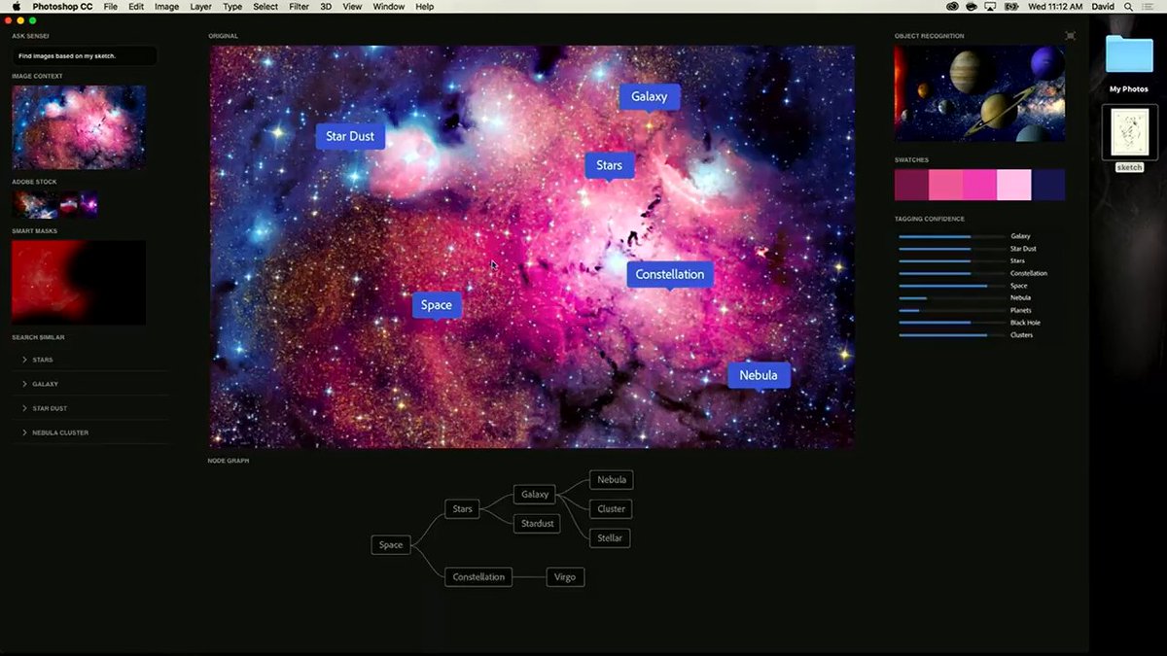The width and height of the screenshot is (1167, 656).
Task: Select the Space node in node graph
Action: (391, 545)
